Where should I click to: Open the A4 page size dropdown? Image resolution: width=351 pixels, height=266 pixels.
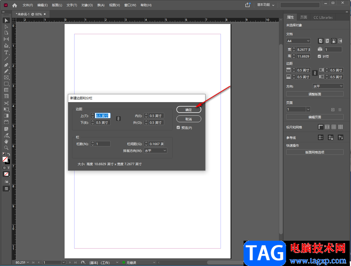click(298, 41)
